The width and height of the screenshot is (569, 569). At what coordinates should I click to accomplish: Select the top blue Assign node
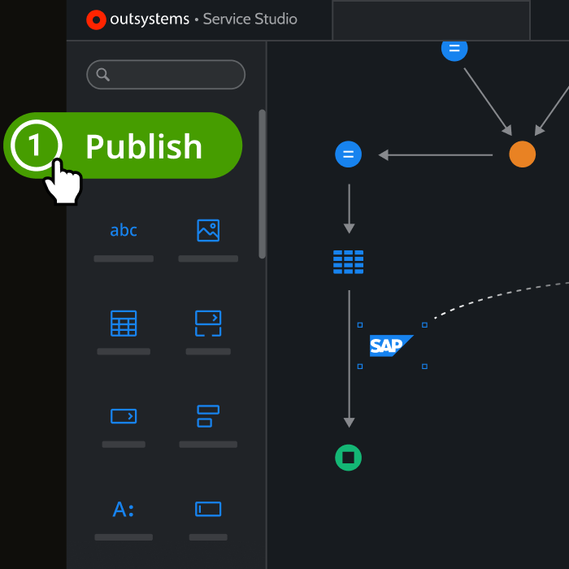pyautogui.click(x=454, y=50)
